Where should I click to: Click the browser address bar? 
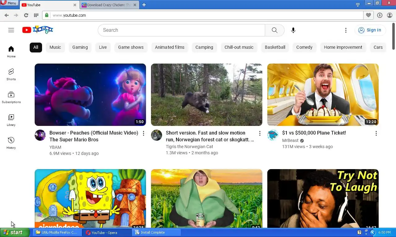pyautogui.click(x=203, y=15)
